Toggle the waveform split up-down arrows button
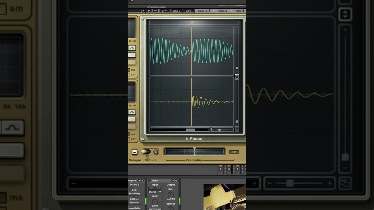Viewport: 374px width, 210px height. [x=237, y=76]
